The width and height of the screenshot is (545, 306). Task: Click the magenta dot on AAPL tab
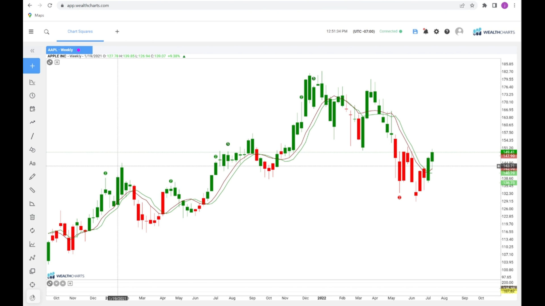[79, 50]
